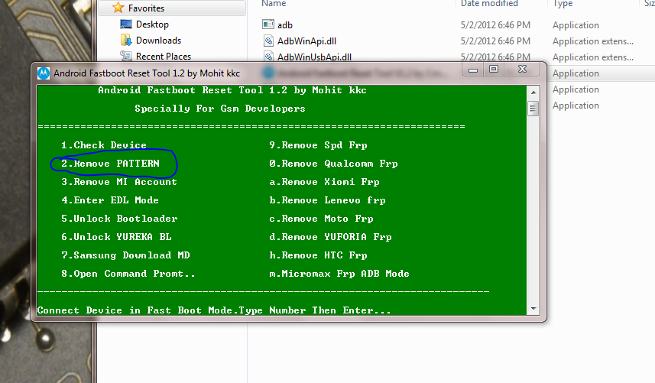The height and width of the screenshot is (383, 655).
Task: Minimize the Android Fastboot Reset Tool window
Action: (473, 70)
